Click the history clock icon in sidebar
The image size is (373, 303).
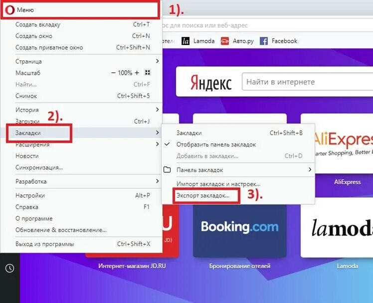(x=10, y=268)
